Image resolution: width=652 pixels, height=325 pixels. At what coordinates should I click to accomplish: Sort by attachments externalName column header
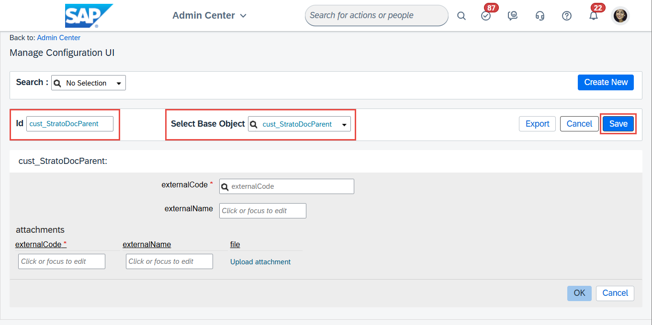coord(147,245)
